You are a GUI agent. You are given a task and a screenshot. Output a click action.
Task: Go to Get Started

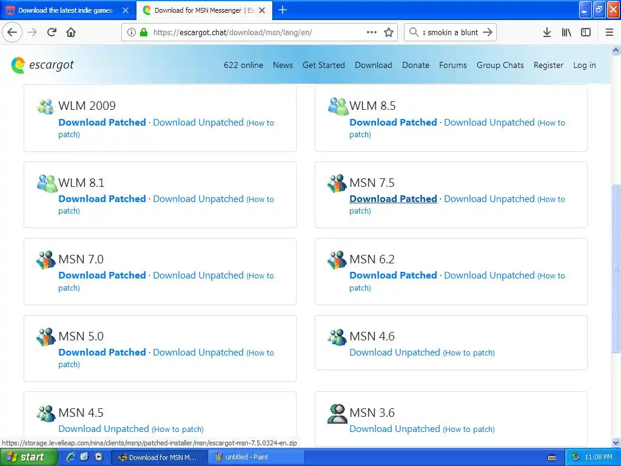324,65
